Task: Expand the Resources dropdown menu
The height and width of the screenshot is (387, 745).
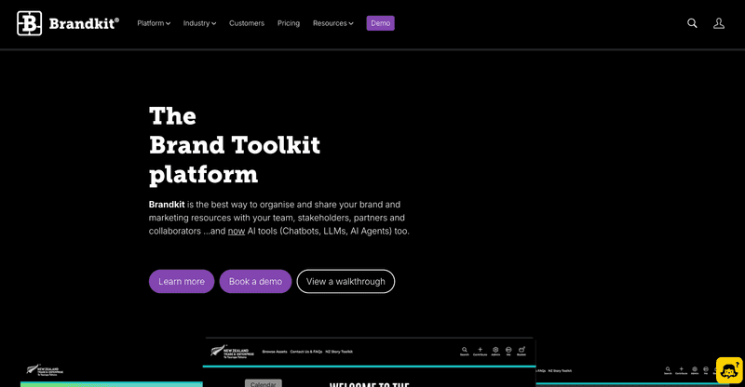Action: pyautogui.click(x=333, y=23)
